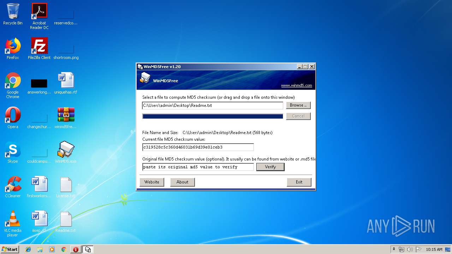
Task: Open the Recycle Bin desktop icon
Action: [13, 14]
